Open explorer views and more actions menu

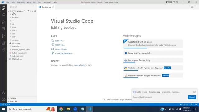click(34, 7)
